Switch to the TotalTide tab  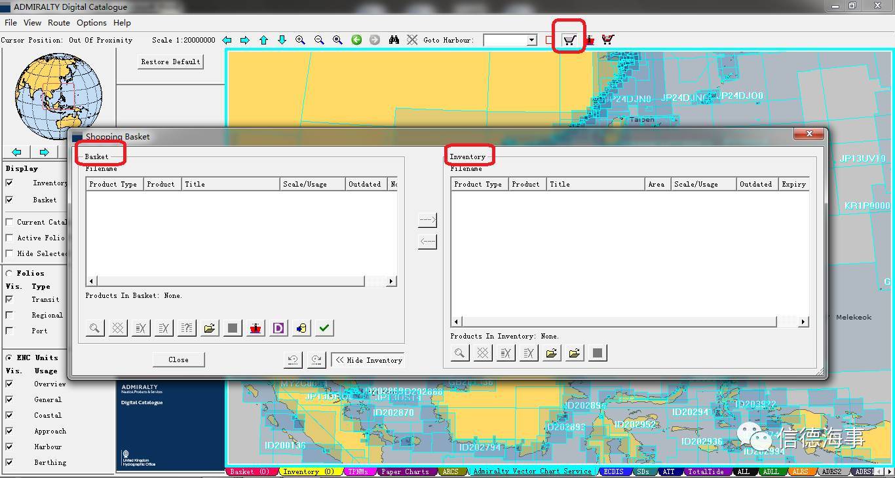(706, 471)
